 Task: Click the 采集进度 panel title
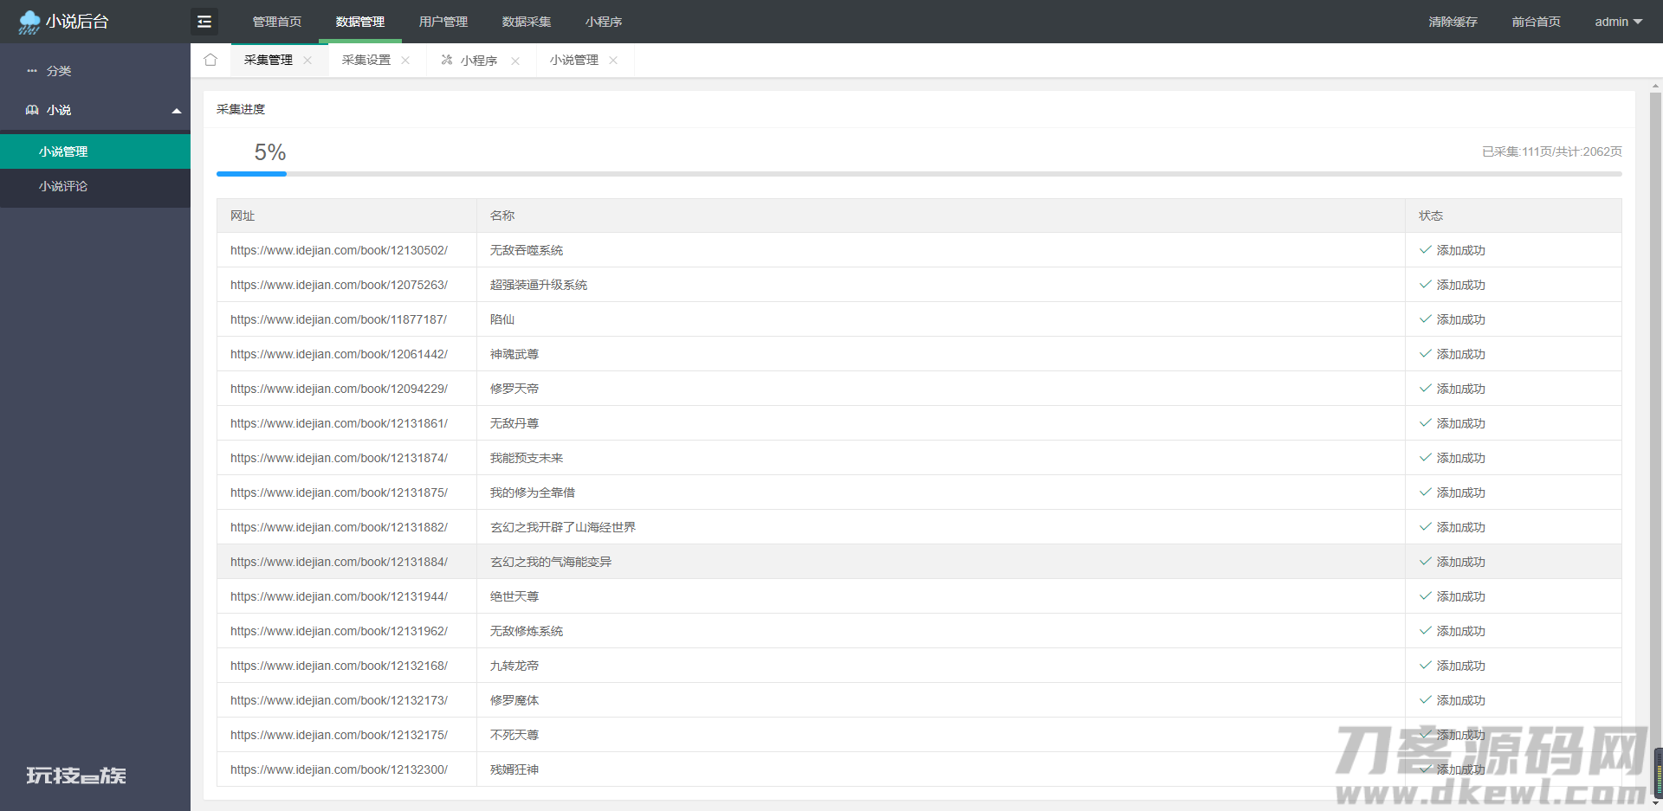[x=241, y=109]
